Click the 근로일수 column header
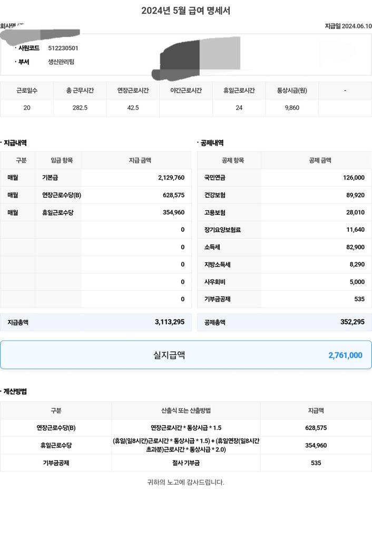The width and height of the screenshot is (372, 548). tap(27, 91)
